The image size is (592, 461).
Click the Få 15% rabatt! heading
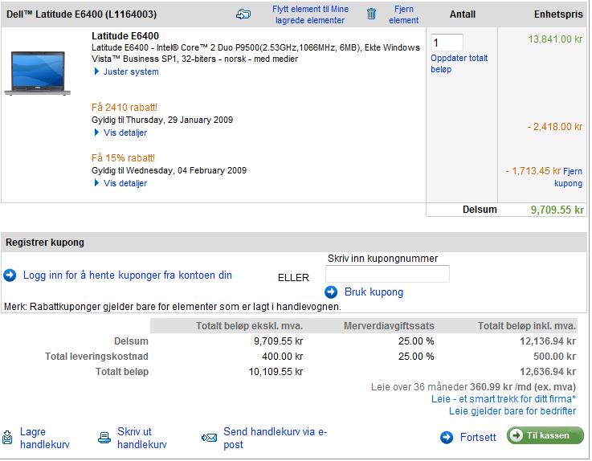coord(123,158)
